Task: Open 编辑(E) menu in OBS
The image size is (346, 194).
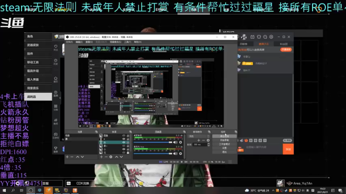Action: point(79,42)
